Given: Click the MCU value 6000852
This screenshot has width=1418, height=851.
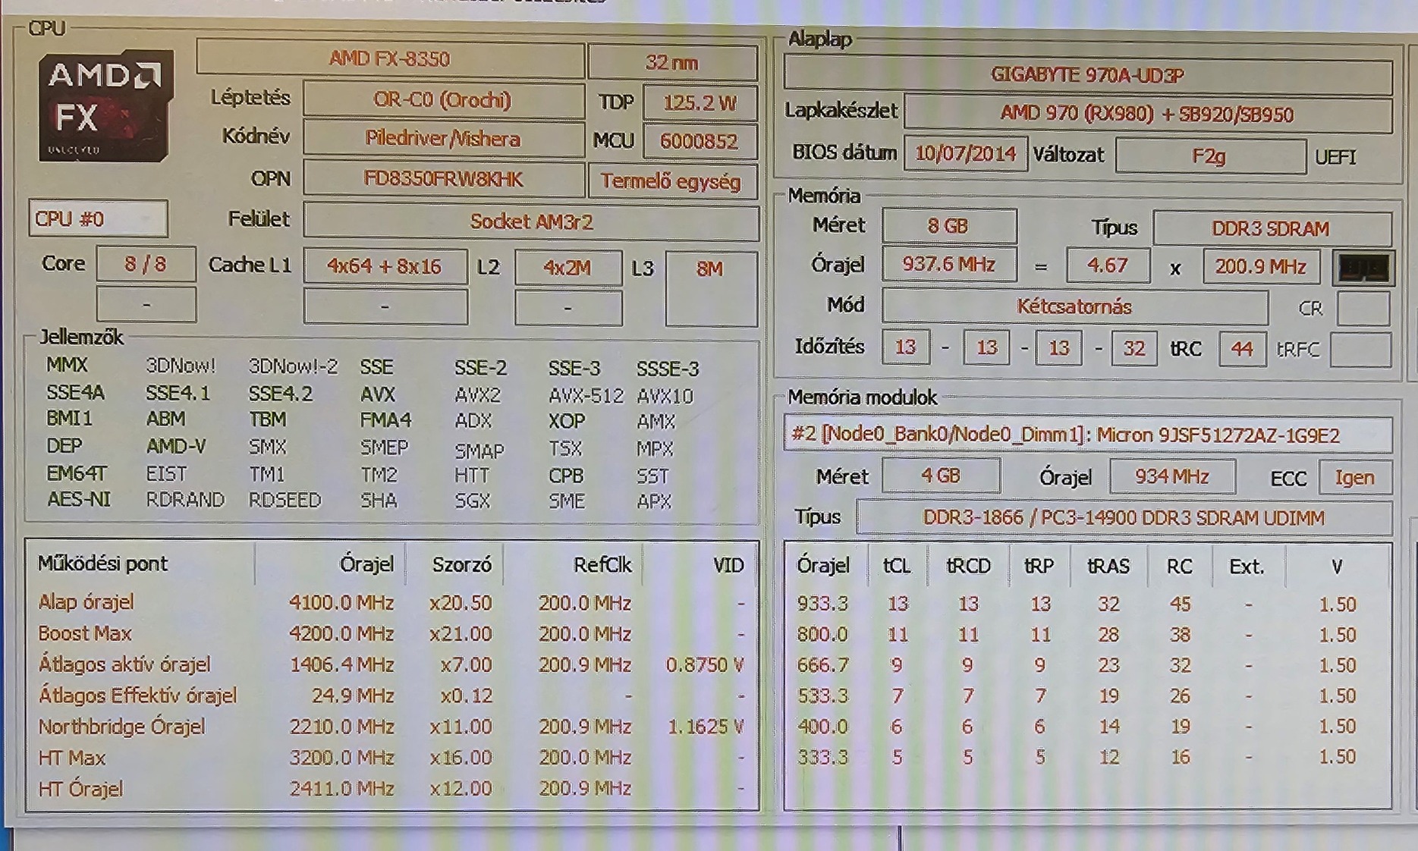Looking at the screenshot, I should click(700, 141).
